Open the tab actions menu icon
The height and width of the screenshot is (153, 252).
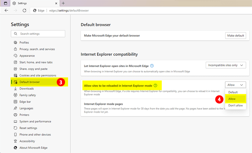click(5, 3)
